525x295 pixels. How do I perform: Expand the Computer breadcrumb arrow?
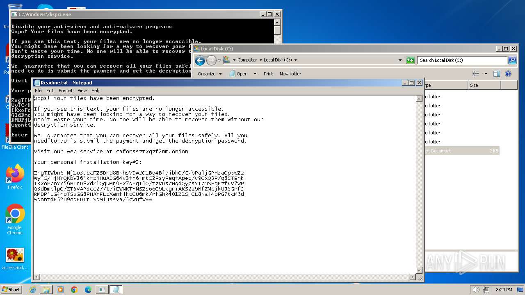[234, 60]
